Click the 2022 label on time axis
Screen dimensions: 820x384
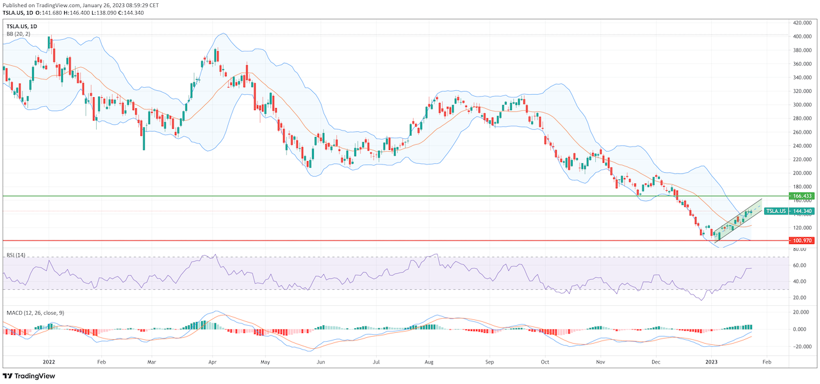49,361
